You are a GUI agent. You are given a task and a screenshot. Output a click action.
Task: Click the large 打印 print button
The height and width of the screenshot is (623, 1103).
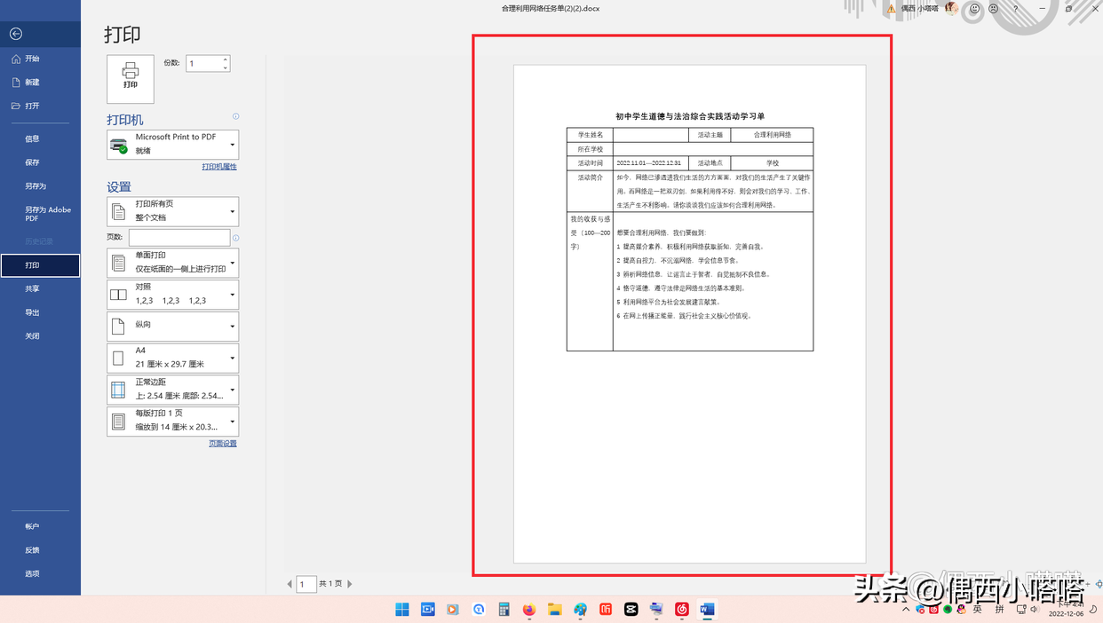(x=131, y=79)
